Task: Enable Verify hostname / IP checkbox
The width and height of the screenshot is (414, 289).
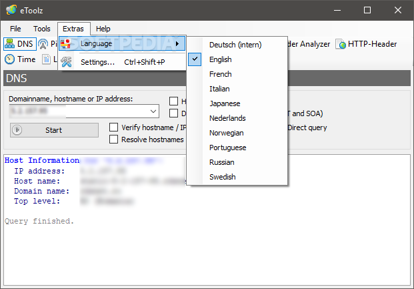Action: 113,127
